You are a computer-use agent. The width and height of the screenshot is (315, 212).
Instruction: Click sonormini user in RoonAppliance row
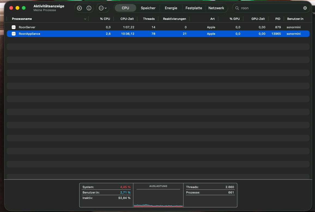click(x=293, y=34)
